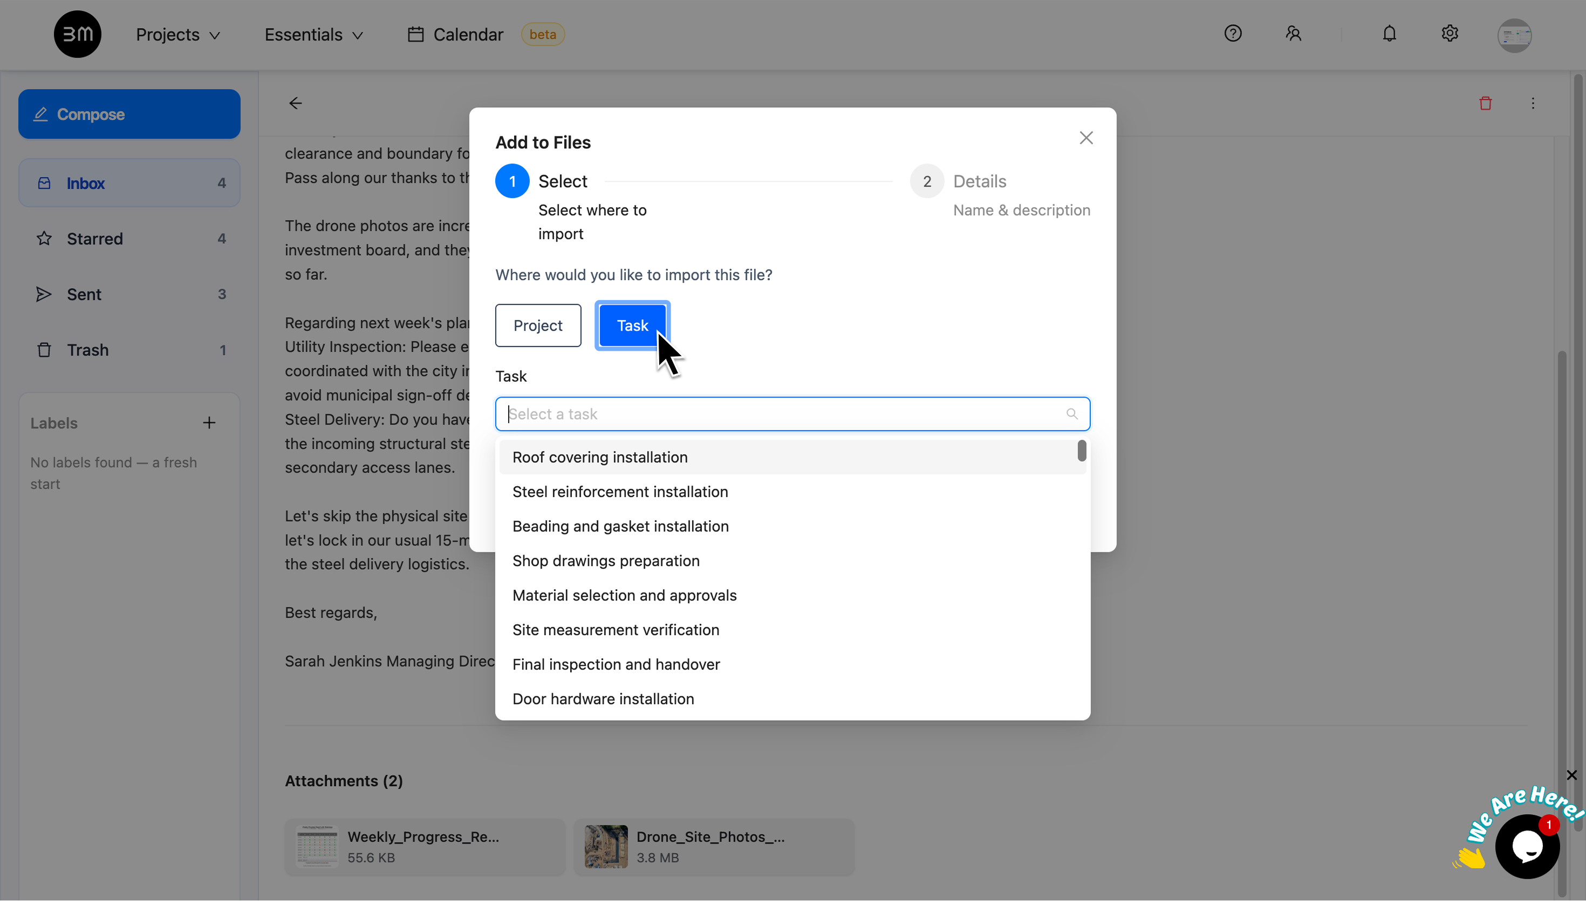The image size is (1586, 901).
Task: Expand the Essentials dropdown menu
Action: pos(314,35)
